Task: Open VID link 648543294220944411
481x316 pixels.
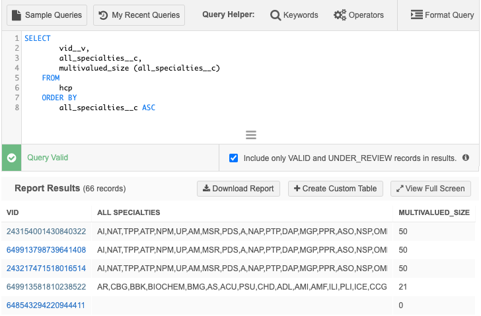Action: tap(46, 305)
